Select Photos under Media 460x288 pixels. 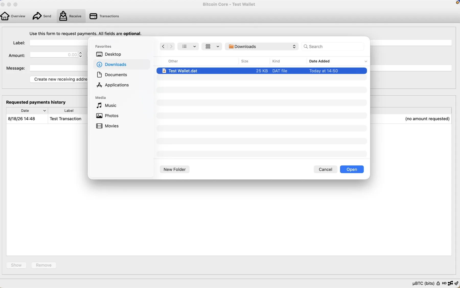[x=122, y=116]
